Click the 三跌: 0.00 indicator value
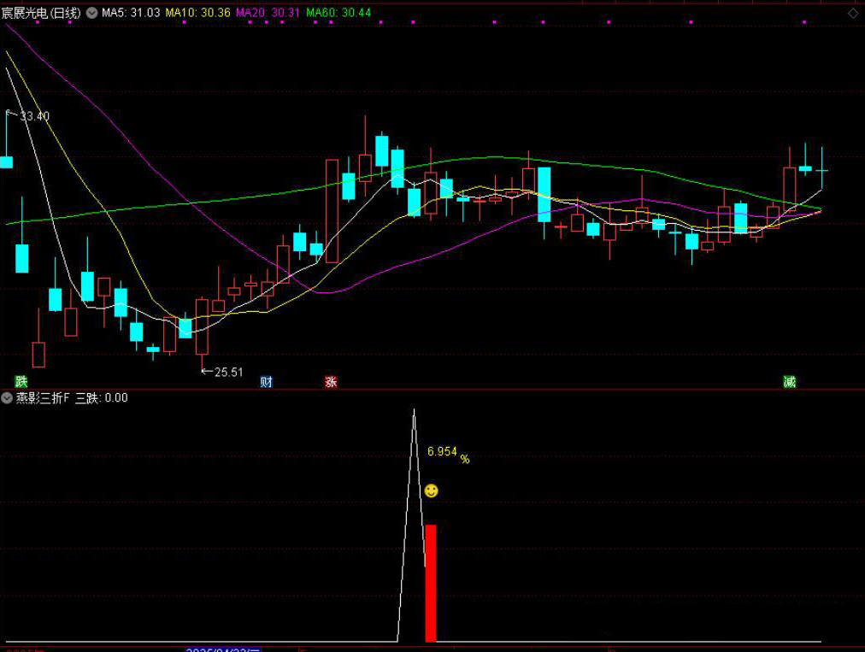This screenshot has height=652, width=865. coord(102,398)
